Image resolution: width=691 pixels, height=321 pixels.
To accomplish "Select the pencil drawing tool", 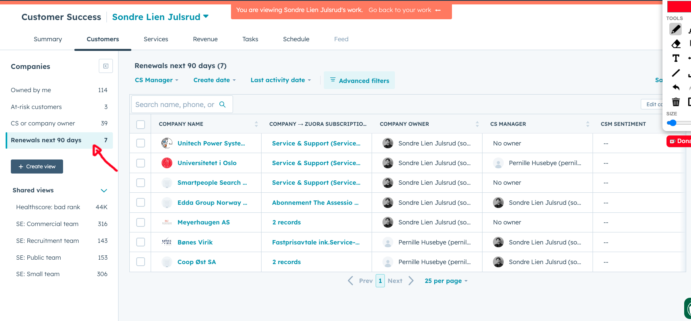I will tap(675, 29).
